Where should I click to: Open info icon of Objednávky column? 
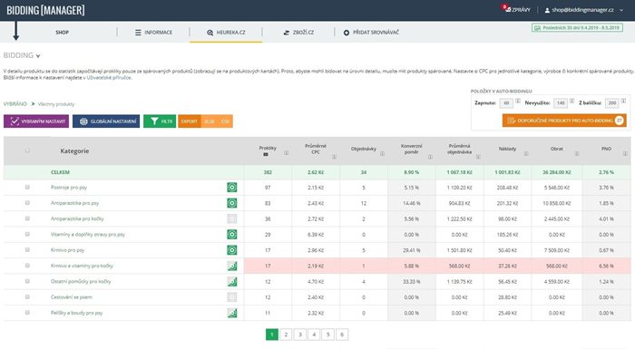point(382,153)
